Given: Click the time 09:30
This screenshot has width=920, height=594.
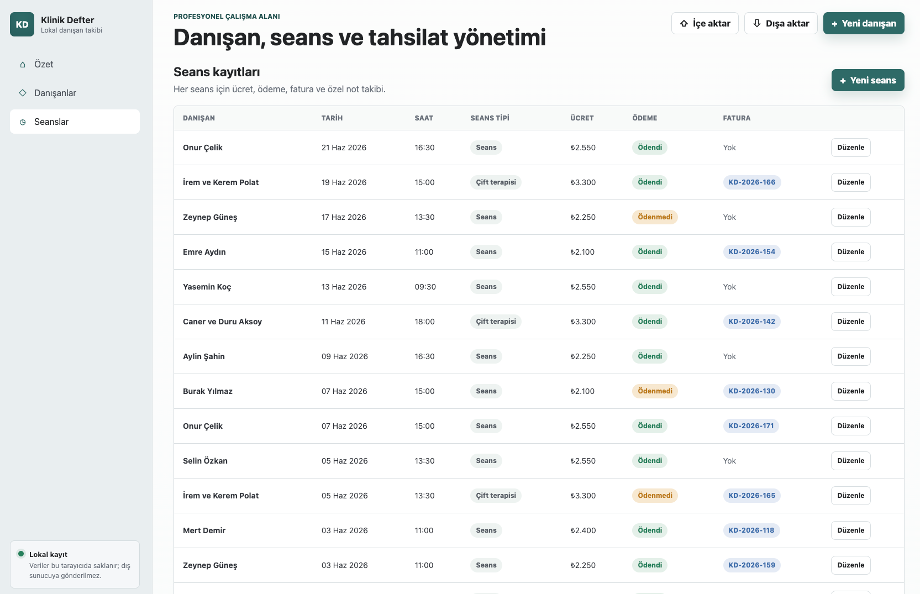Looking at the screenshot, I should pos(425,287).
